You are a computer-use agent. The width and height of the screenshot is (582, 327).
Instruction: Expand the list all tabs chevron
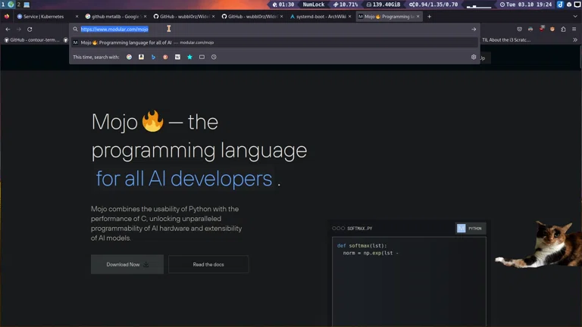(575, 17)
